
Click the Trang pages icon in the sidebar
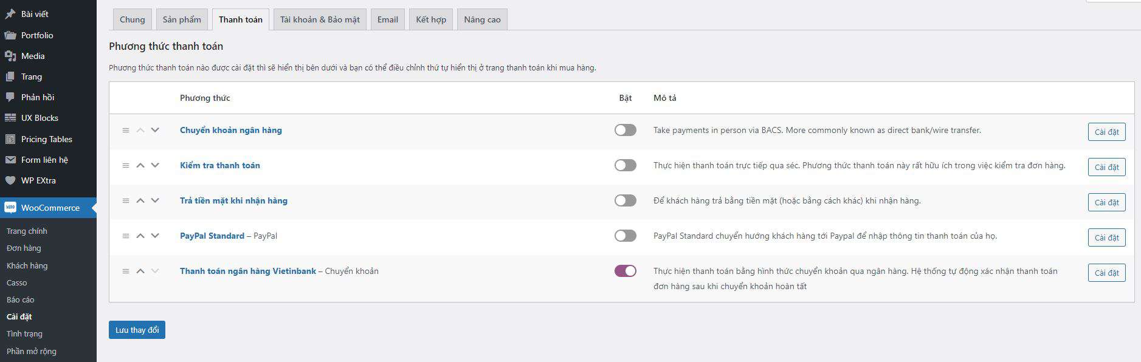tap(10, 77)
